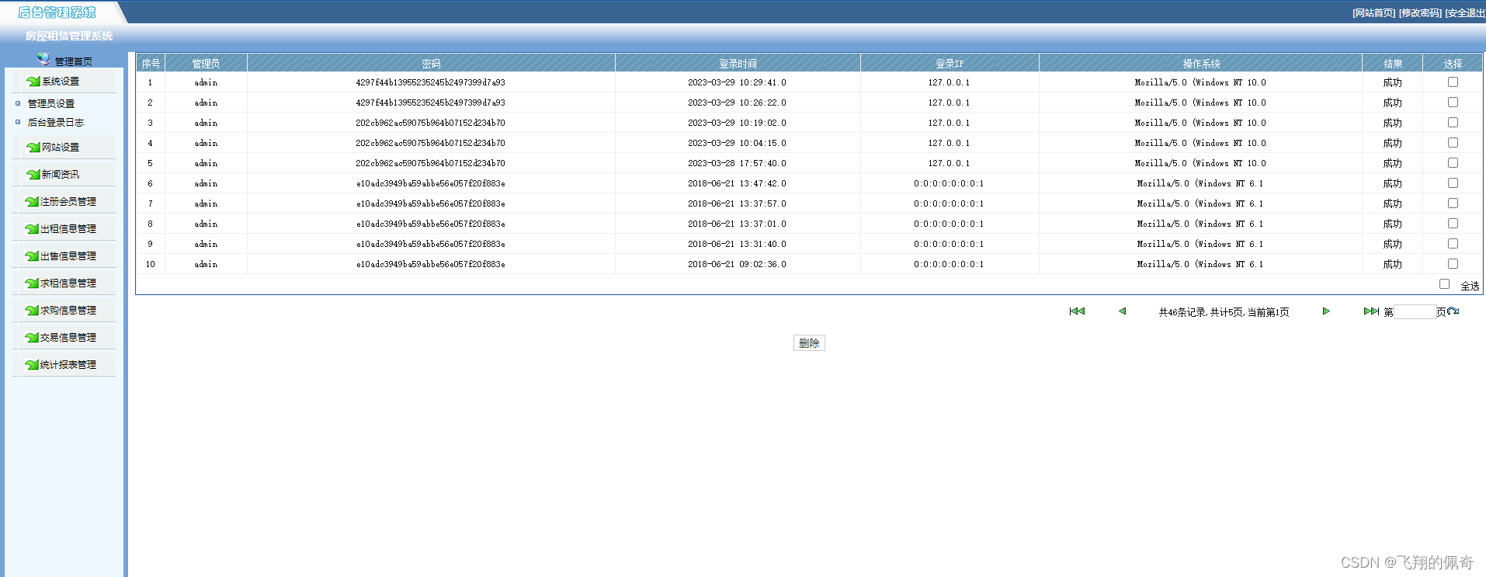Expand the 网站设置 menu section
Viewport: 1486px width, 577px height.
point(61,148)
